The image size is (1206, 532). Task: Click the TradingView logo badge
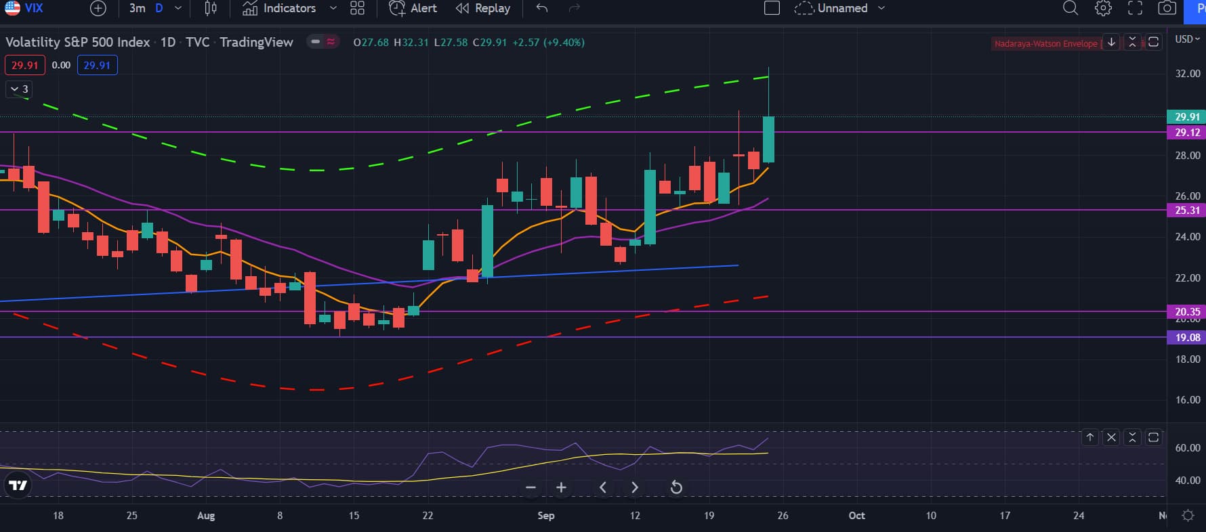(18, 485)
